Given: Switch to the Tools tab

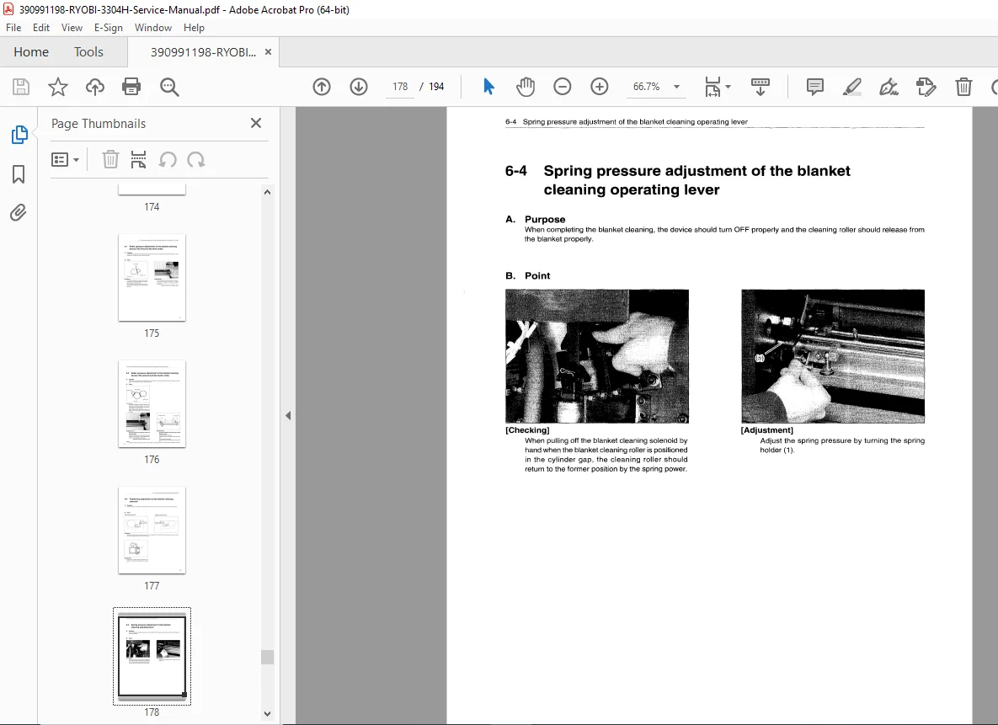Looking at the screenshot, I should click(x=88, y=52).
